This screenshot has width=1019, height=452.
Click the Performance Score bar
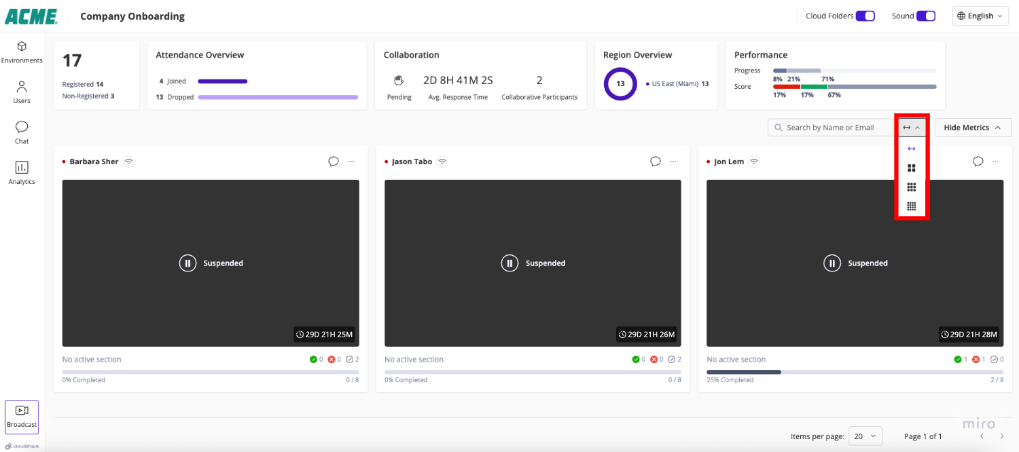coord(855,86)
